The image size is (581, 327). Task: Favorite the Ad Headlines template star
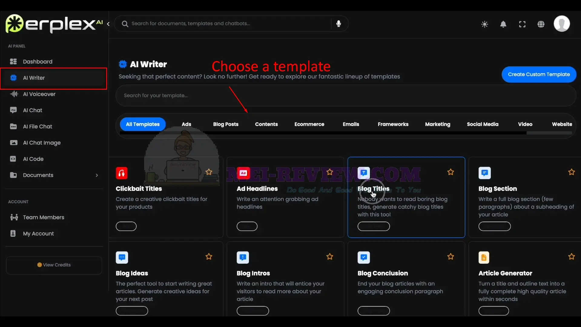[x=330, y=172]
